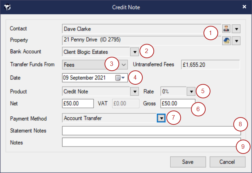Click the contact person icon button
The width and height of the screenshot is (252, 173).
click(x=227, y=29)
